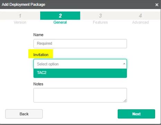161x125 pixels.
Task: Click the Name field label
Action: tap(38, 35)
